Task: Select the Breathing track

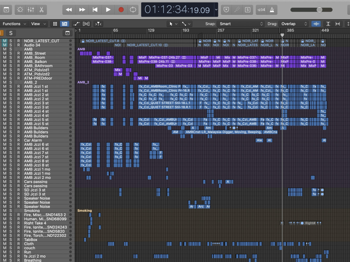Action: [33, 260]
